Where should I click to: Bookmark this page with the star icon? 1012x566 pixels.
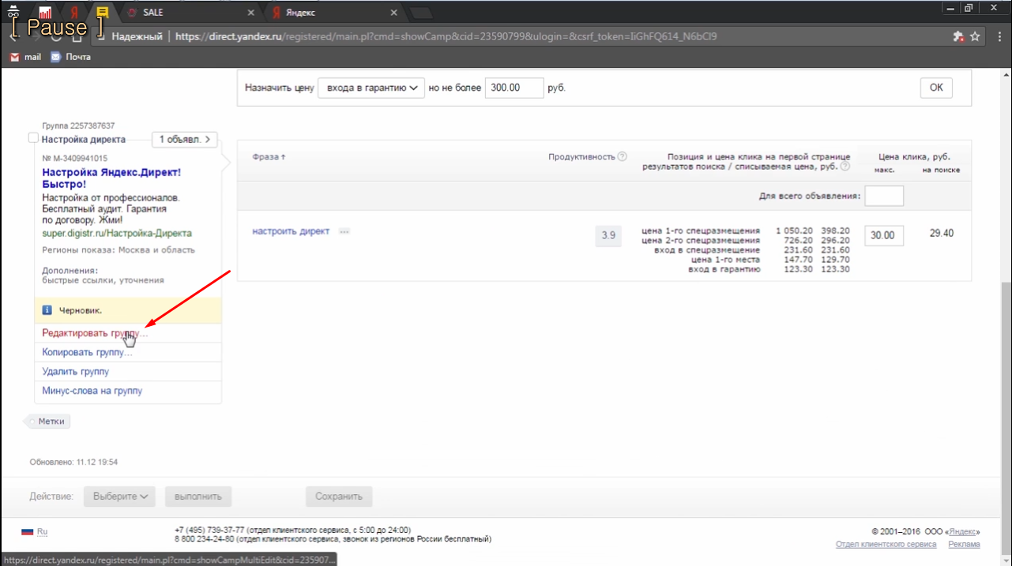pyautogui.click(x=975, y=36)
